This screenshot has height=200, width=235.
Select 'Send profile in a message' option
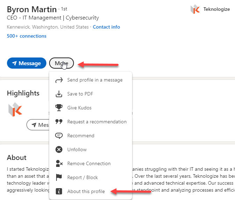95,80
